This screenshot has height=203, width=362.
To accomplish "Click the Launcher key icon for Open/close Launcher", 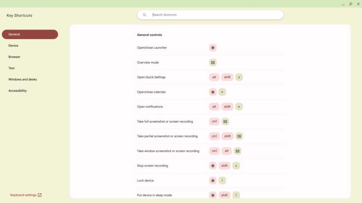I will [213, 48].
